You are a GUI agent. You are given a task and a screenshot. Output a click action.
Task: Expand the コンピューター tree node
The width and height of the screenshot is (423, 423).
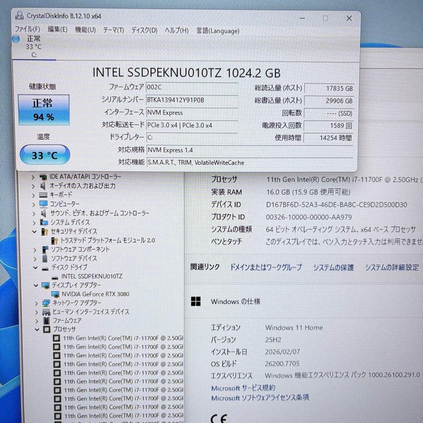coord(34,204)
